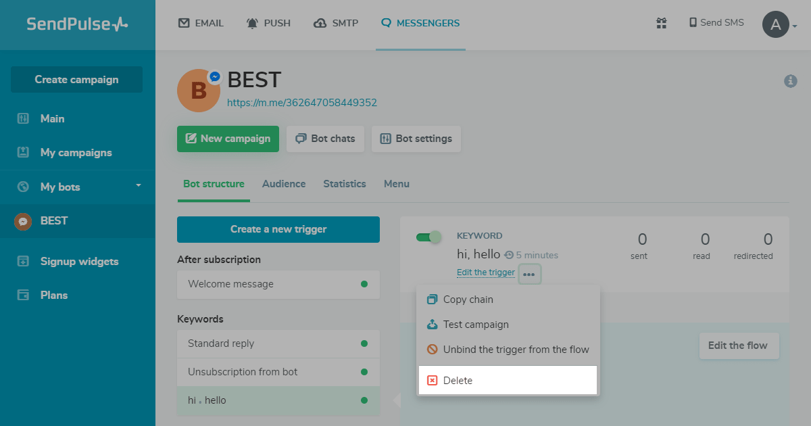
Task: Switch to Bot structure tab
Action: click(x=214, y=184)
